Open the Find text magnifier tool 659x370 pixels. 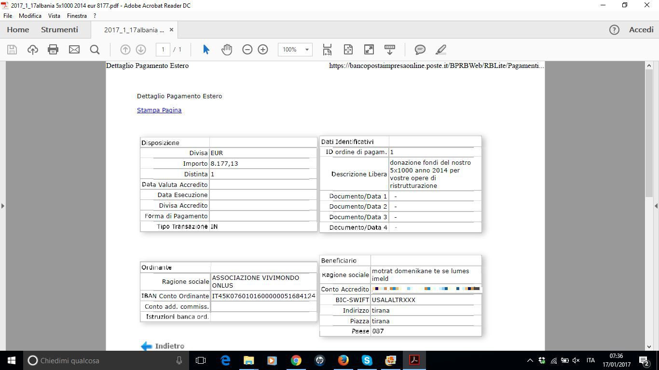[x=95, y=50]
